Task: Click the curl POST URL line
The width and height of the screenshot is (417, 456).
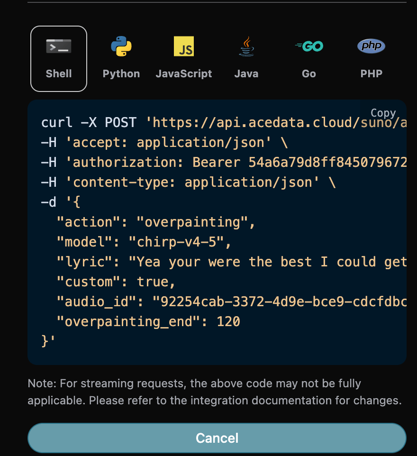Action: [x=223, y=123]
